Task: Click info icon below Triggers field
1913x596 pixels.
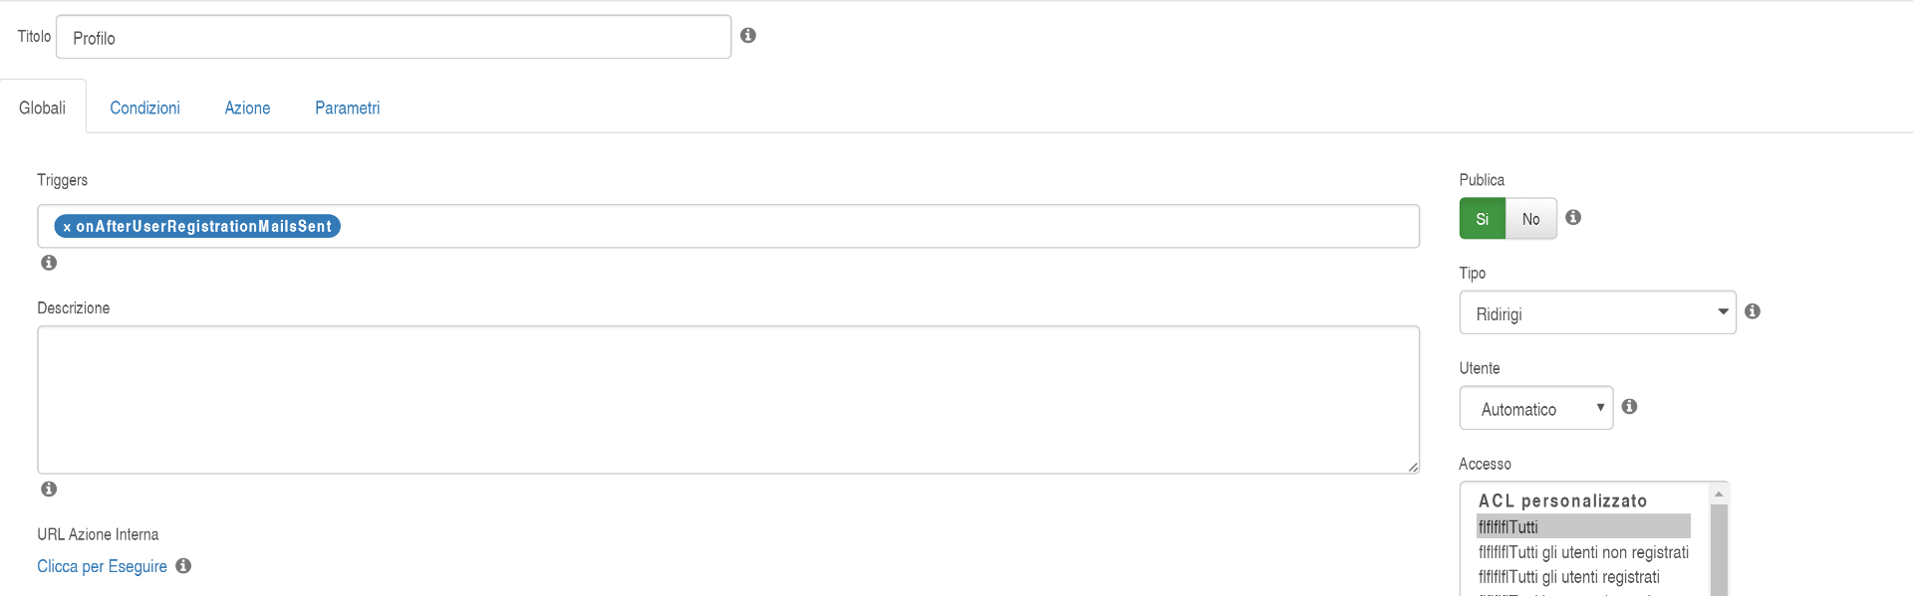Action: click(49, 263)
